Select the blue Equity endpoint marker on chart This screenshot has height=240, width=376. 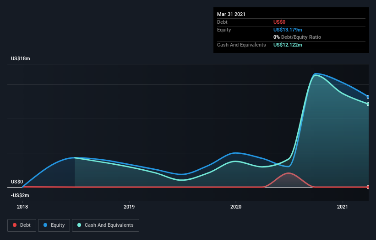(368, 97)
